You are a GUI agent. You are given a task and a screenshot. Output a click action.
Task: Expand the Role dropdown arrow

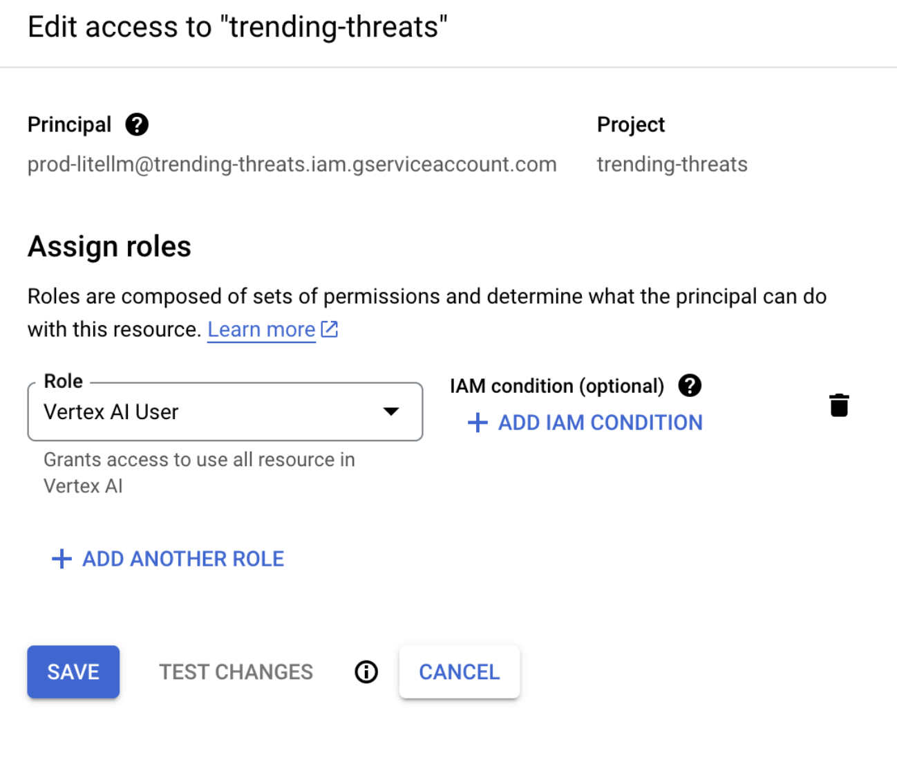pyautogui.click(x=391, y=411)
